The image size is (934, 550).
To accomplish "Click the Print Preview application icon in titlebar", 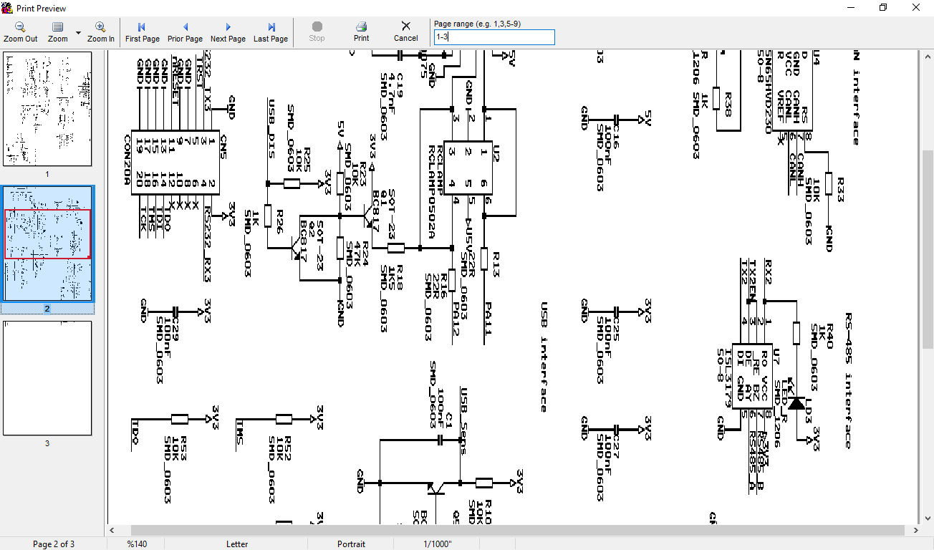I will click(x=7, y=8).
